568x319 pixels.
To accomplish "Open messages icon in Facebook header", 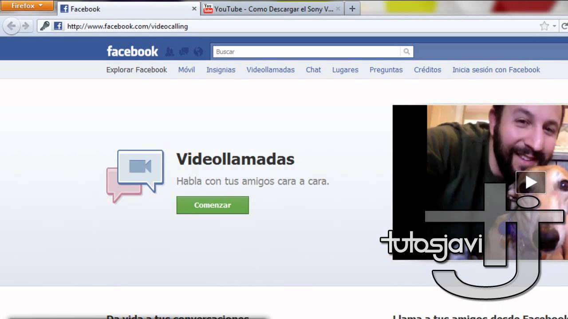I will [184, 52].
